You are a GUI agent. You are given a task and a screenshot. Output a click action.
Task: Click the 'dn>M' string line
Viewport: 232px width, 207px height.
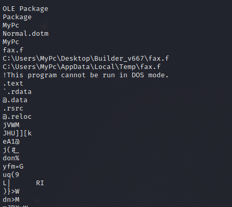(11, 200)
